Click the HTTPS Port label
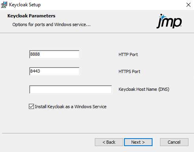This screenshot has width=194, height=152. pos(129,71)
